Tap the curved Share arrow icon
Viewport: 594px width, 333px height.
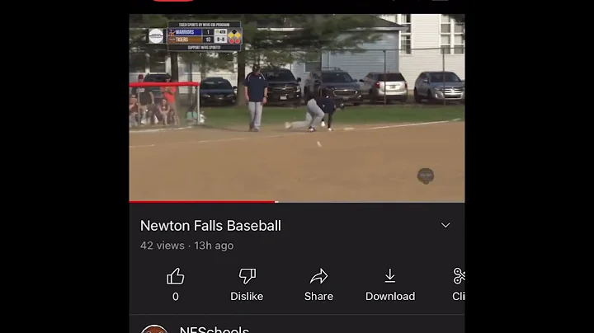319,276
